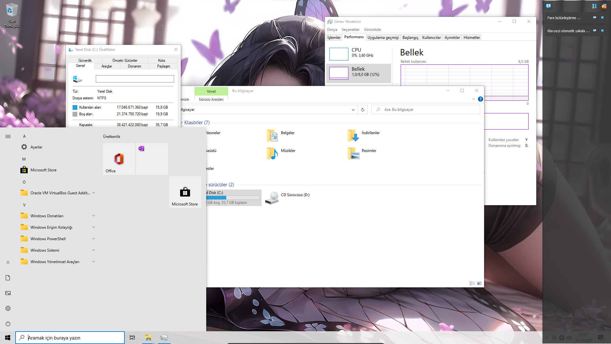Open the Start menu user account icon

pyautogui.click(x=8, y=262)
